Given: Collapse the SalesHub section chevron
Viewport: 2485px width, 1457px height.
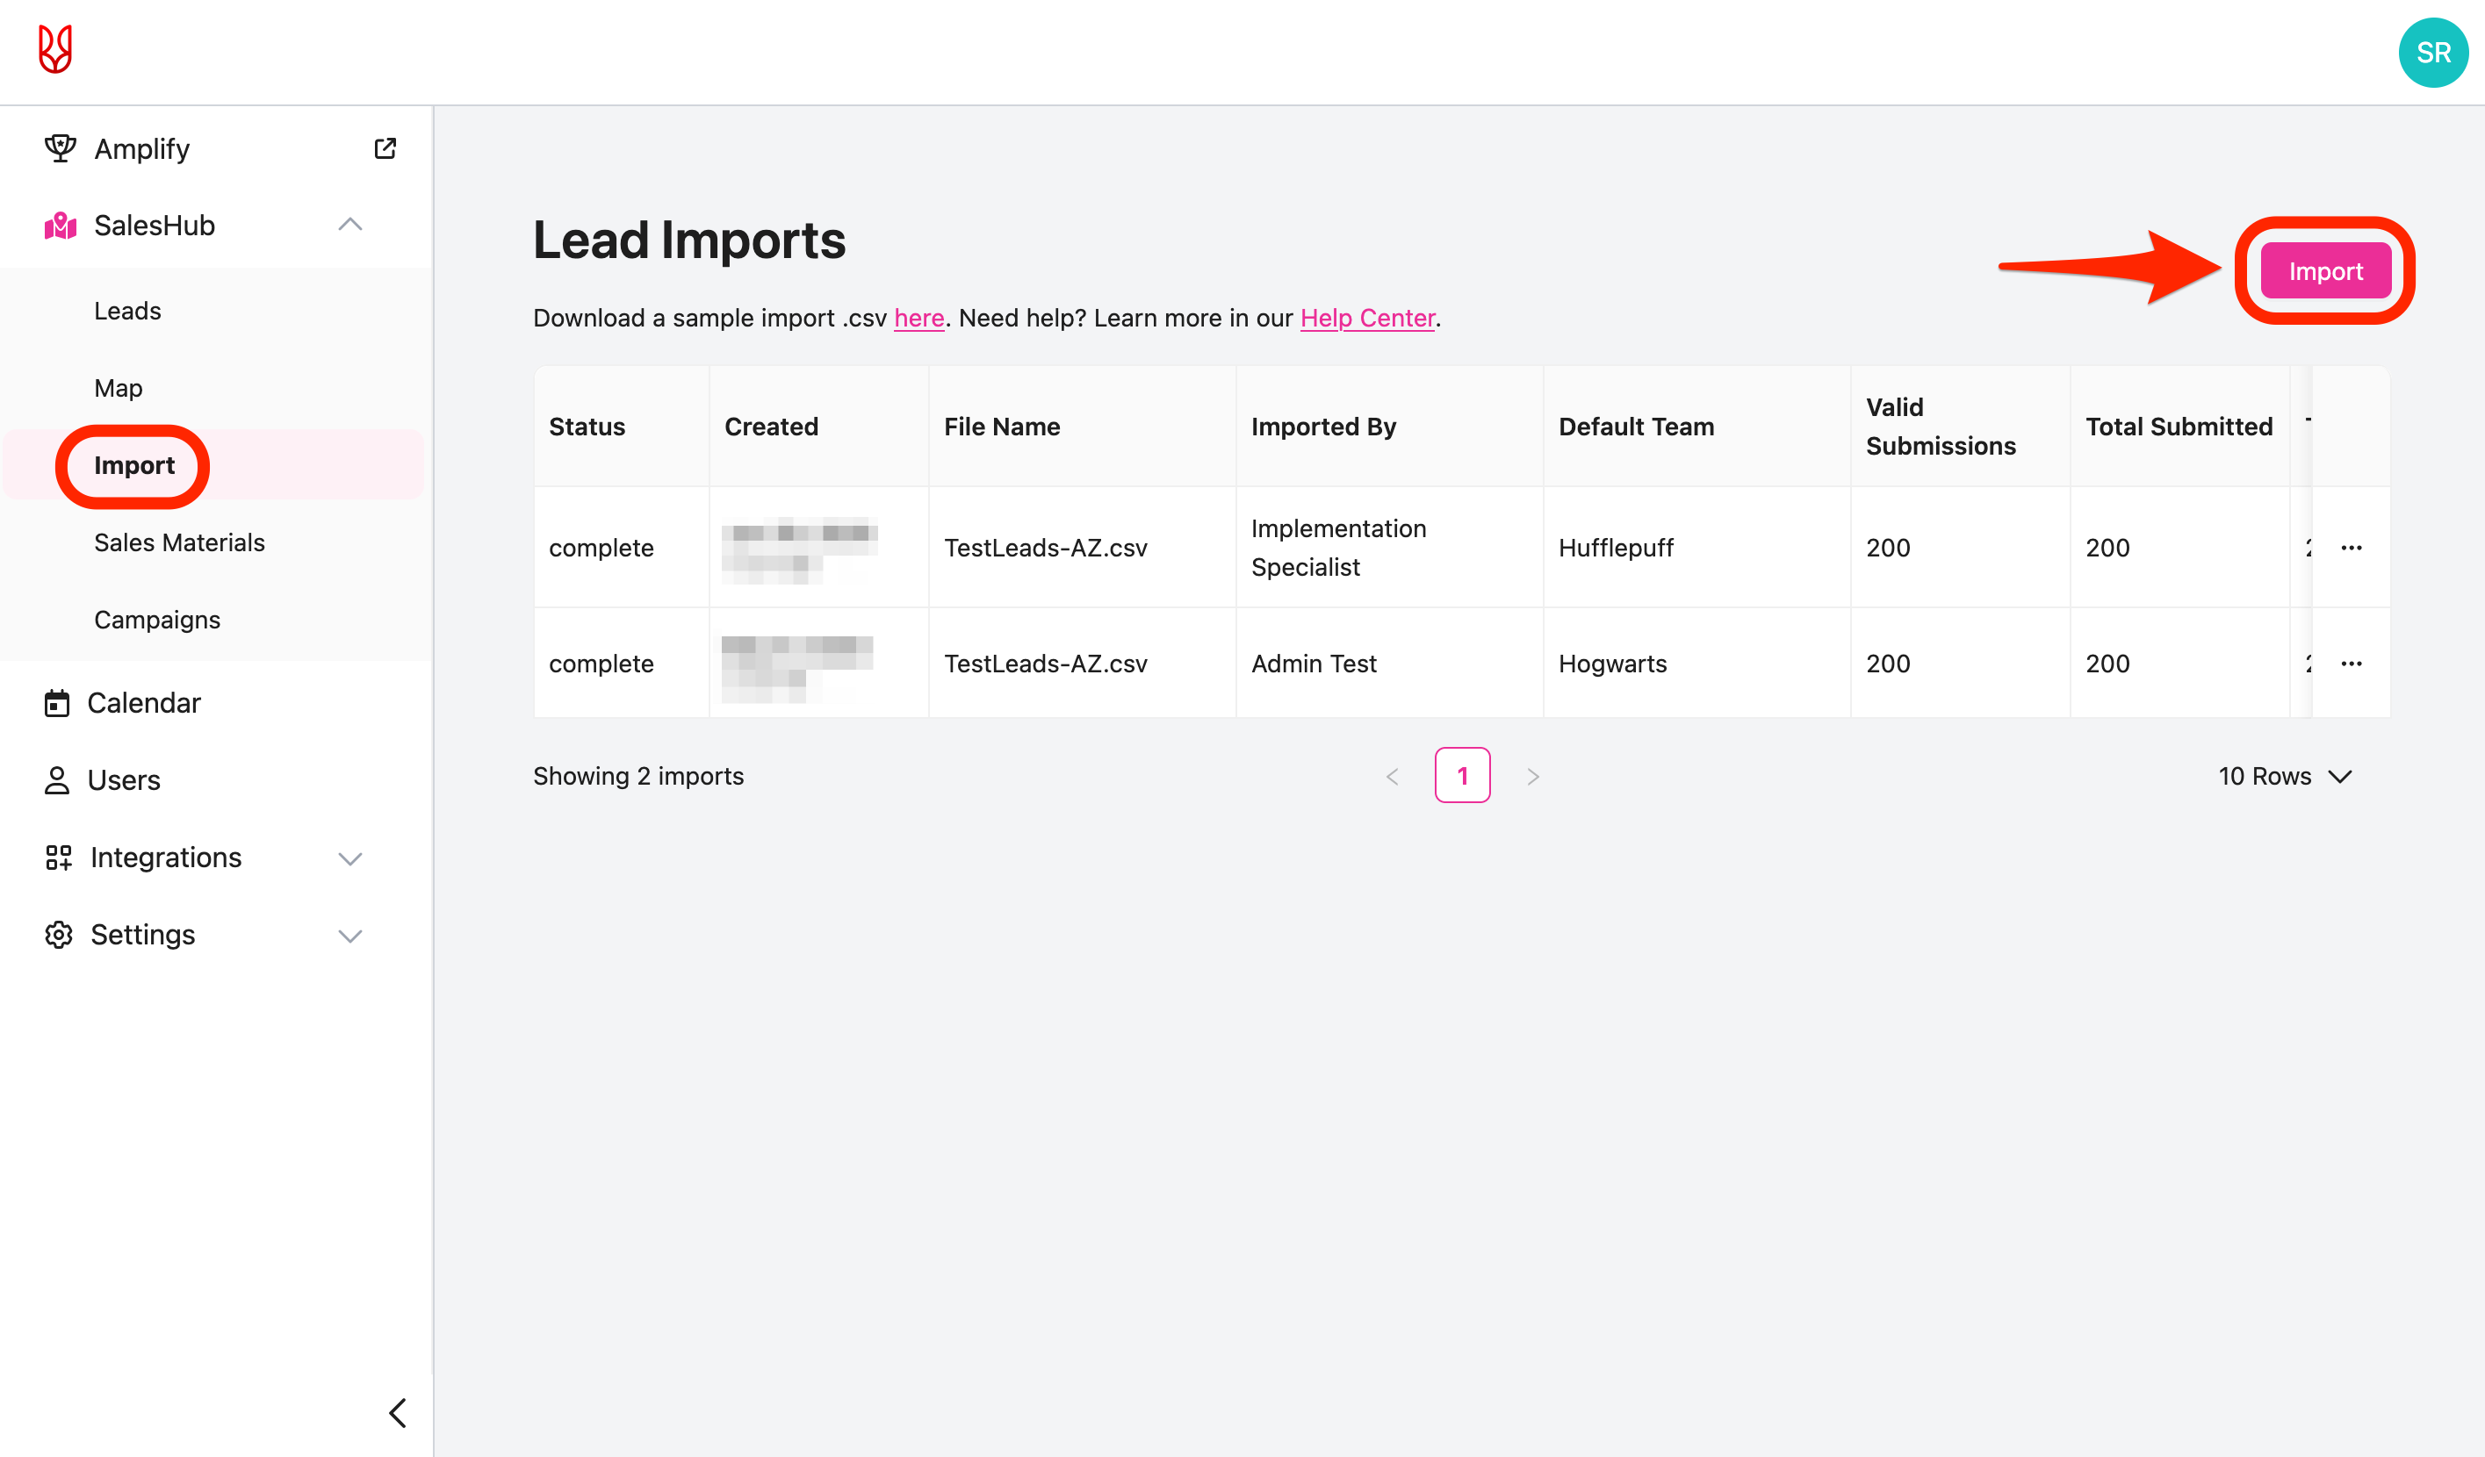Looking at the screenshot, I should pos(350,225).
